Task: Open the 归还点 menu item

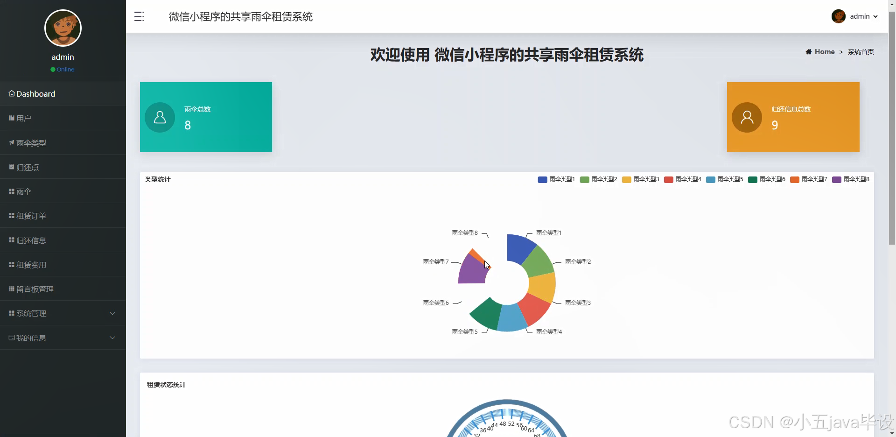Action: (63, 167)
